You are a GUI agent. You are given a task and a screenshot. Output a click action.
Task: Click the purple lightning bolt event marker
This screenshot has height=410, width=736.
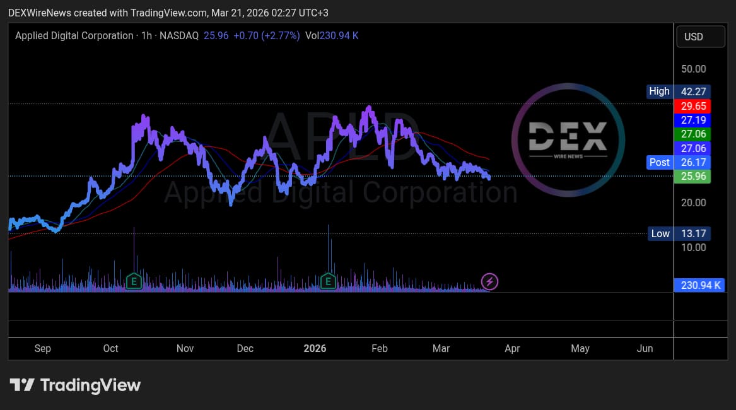489,282
